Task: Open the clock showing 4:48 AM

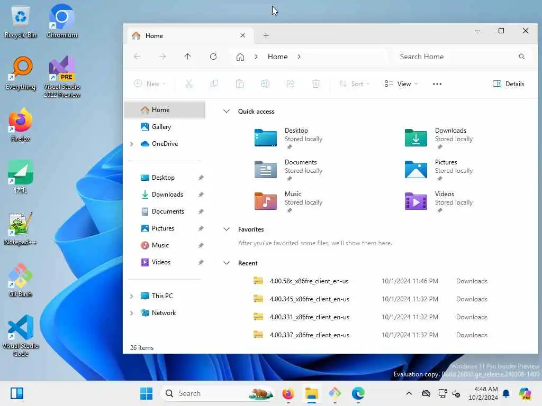Action: pyautogui.click(x=483, y=393)
